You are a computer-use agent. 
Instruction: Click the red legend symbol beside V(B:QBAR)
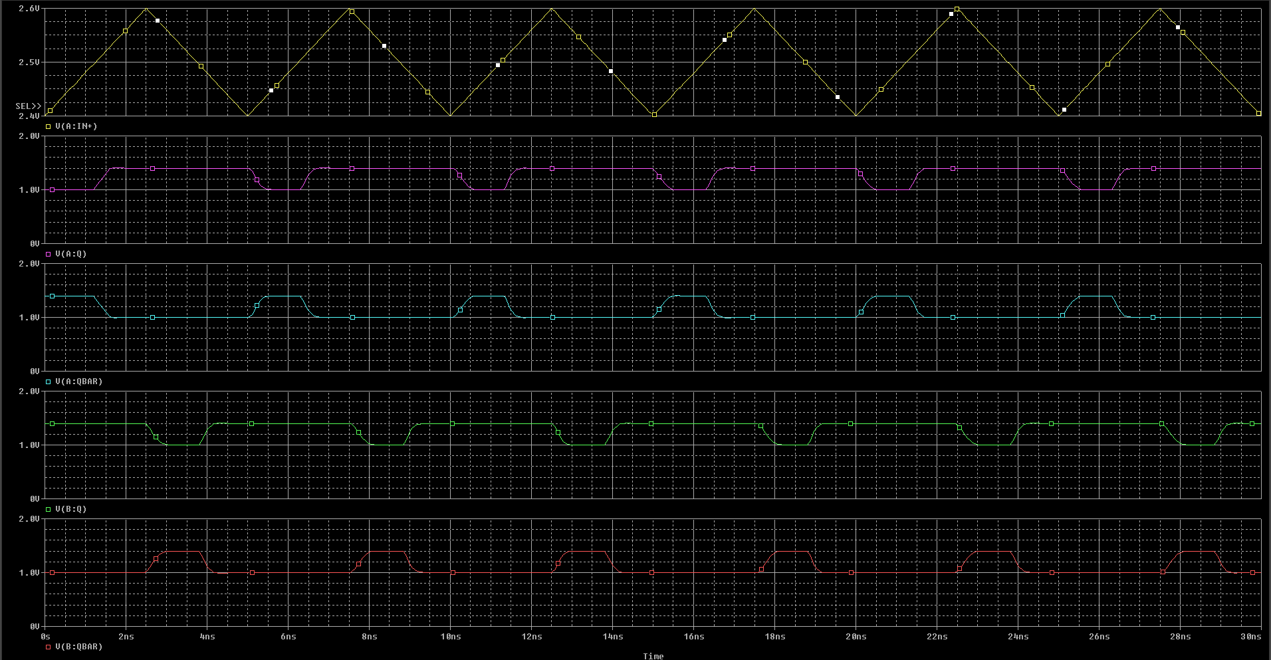[x=48, y=647]
